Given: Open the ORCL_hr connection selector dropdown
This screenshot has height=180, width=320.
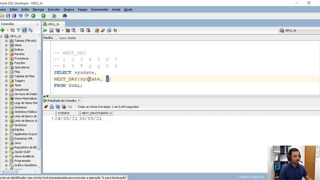Looking at the screenshot, I should [299, 30].
